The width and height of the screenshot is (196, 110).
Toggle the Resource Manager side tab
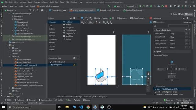pyautogui.click(x=2, y=28)
